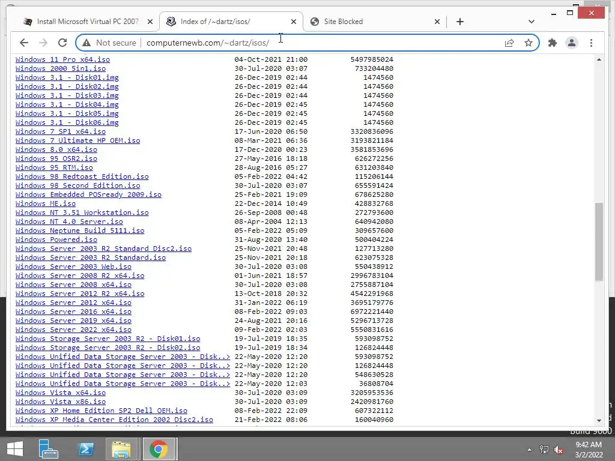
Task: Download Windows 95 RTM.iso
Action: [54, 168]
